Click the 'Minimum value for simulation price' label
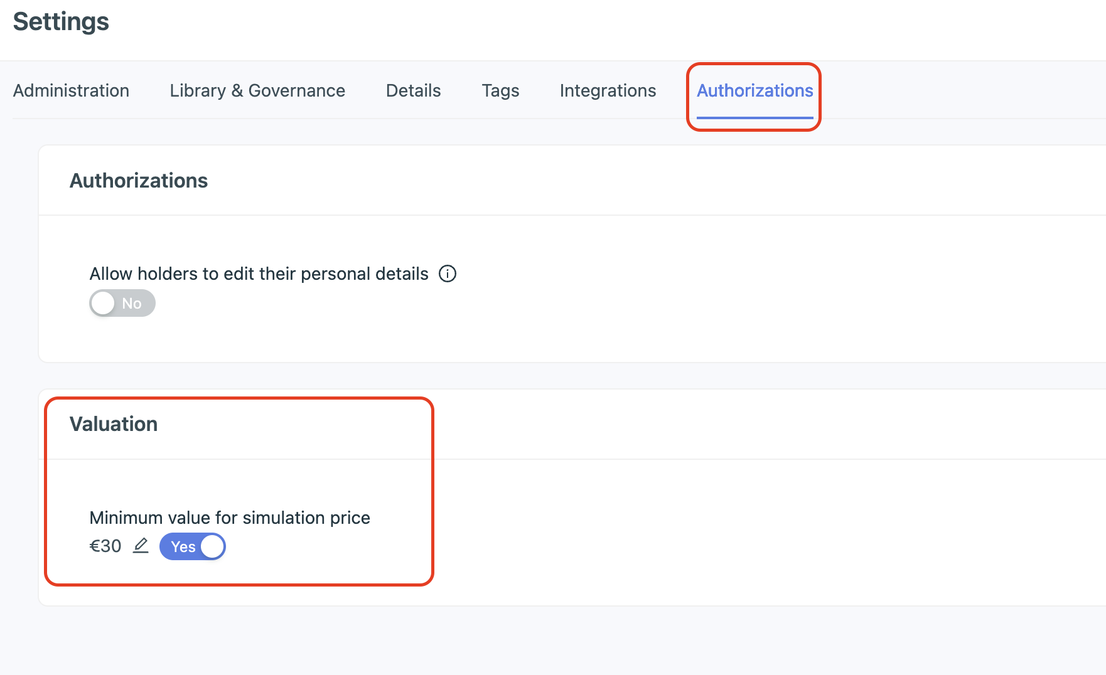This screenshot has width=1106, height=675. pos(230,518)
